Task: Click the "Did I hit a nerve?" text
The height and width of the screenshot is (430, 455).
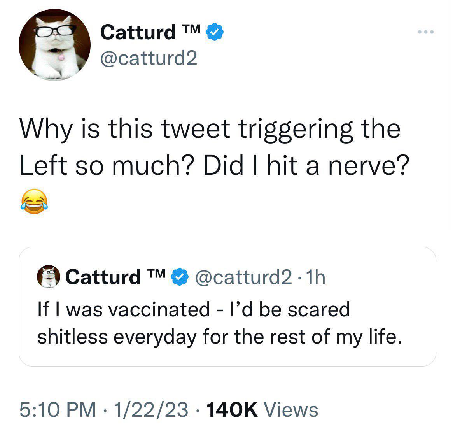Action: (x=306, y=165)
